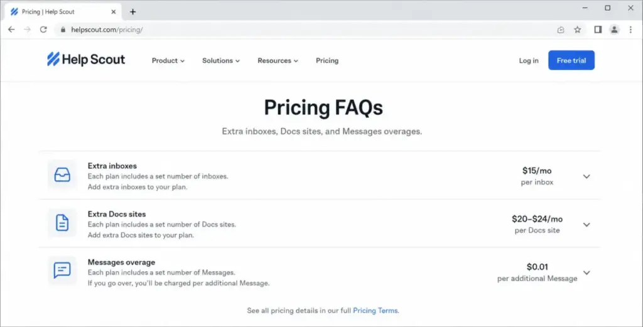Go back with the browser back arrow
643x327 pixels.
click(11, 29)
